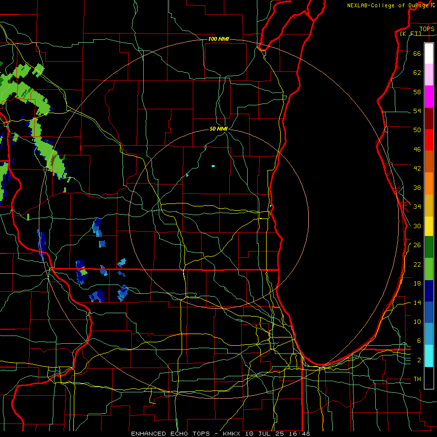Click the "54" scale label
This screenshot has width=437, height=437.
417,111
